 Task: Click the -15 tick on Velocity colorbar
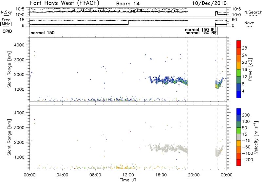pyautogui.click(x=246, y=140)
